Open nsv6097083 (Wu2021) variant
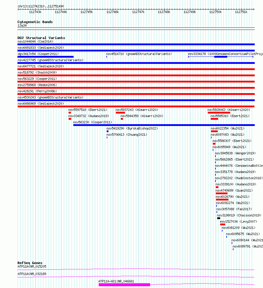 coord(228,135)
